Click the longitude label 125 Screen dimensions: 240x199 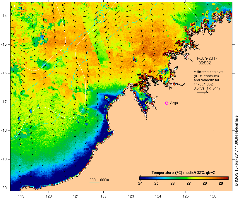(186, 196)
